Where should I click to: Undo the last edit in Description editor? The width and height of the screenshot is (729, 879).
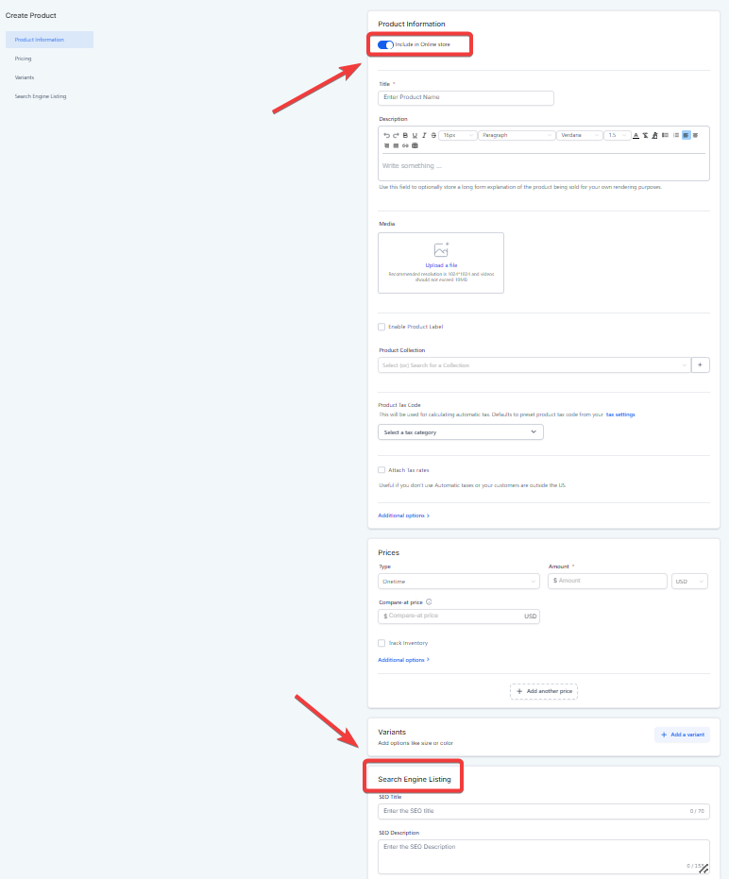[386, 135]
